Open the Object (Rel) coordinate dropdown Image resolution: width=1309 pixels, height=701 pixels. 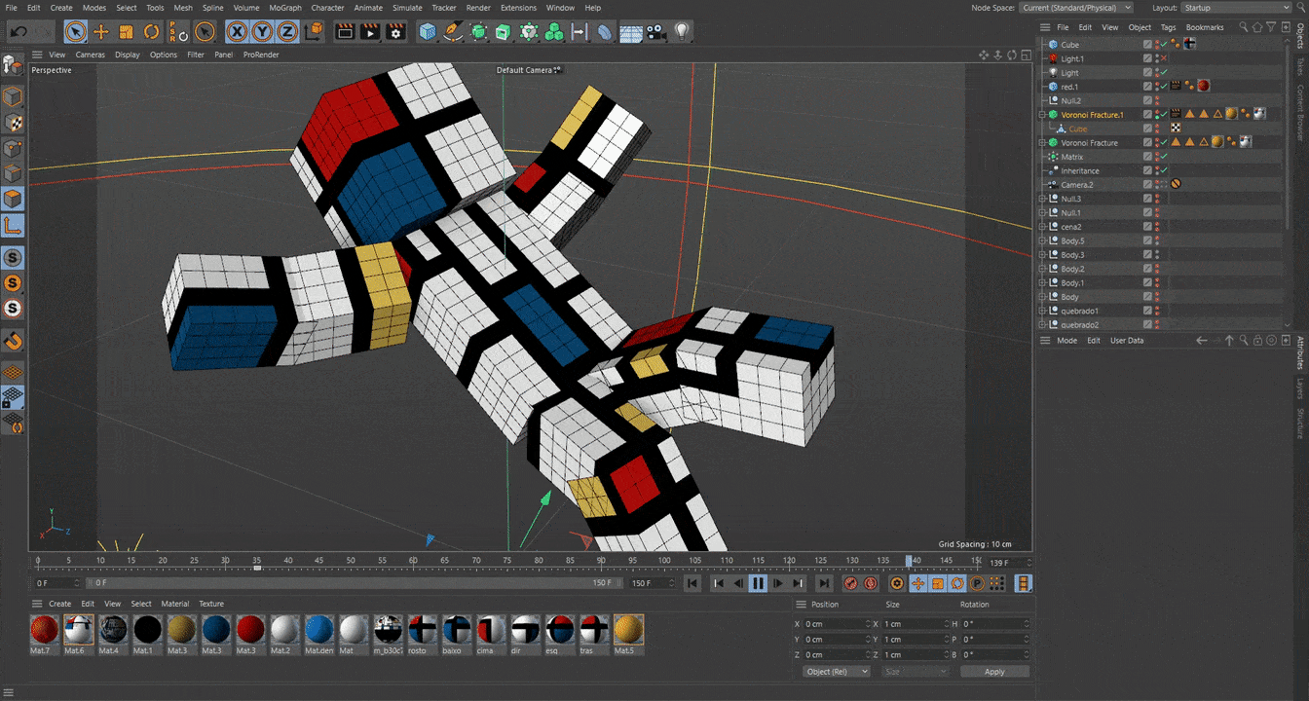click(x=836, y=672)
